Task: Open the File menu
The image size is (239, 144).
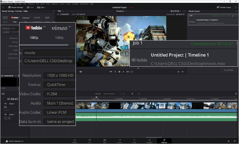Action: [16, 4]
